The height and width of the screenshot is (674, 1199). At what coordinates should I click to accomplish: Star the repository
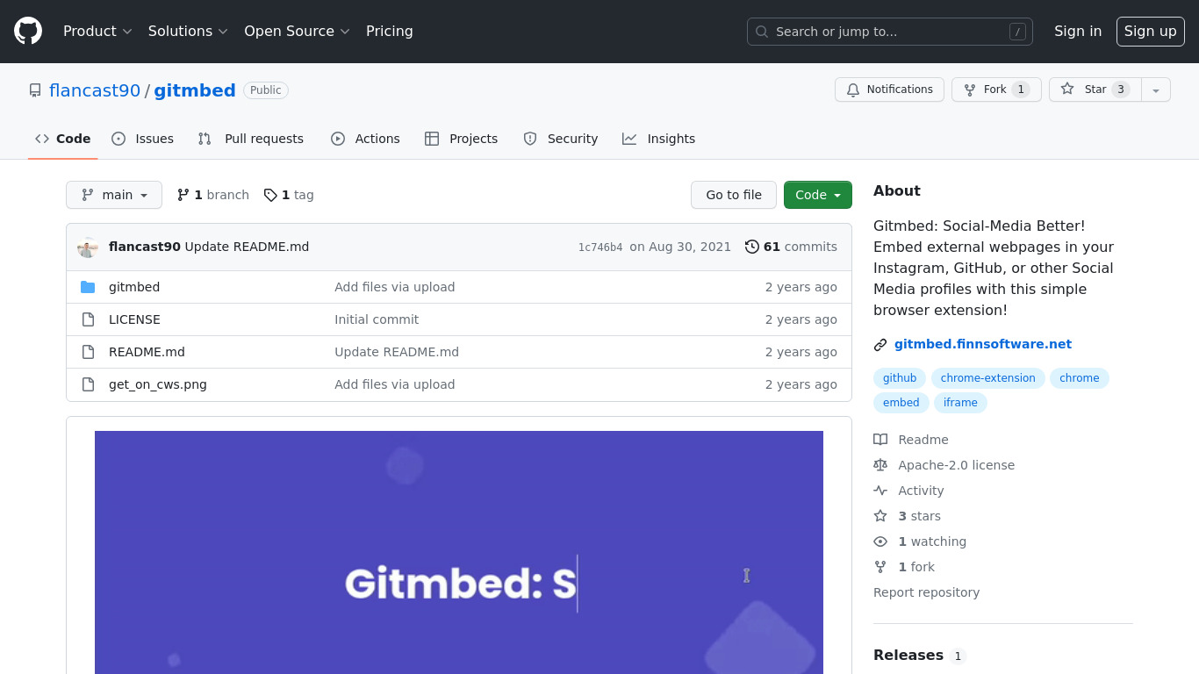click(x=1095, y=90)
